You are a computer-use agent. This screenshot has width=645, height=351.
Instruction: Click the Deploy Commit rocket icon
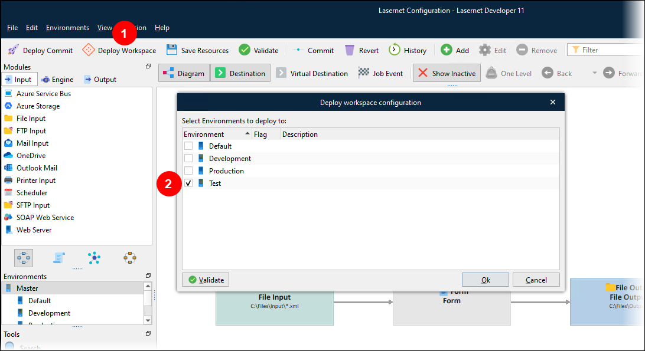13,50
